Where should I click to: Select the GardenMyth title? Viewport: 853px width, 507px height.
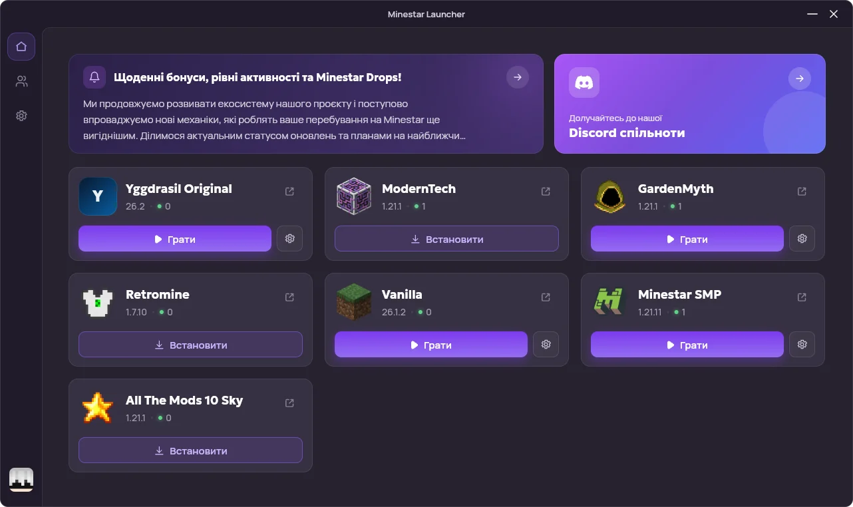(675, 188)
